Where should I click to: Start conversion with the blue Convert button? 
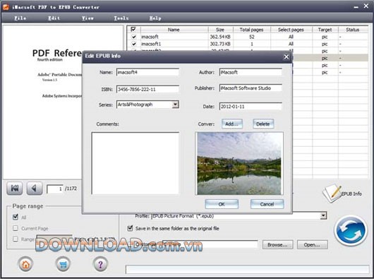point(351,230)
